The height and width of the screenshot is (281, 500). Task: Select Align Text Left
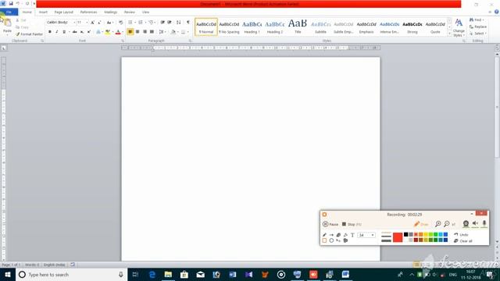point(130,32)
